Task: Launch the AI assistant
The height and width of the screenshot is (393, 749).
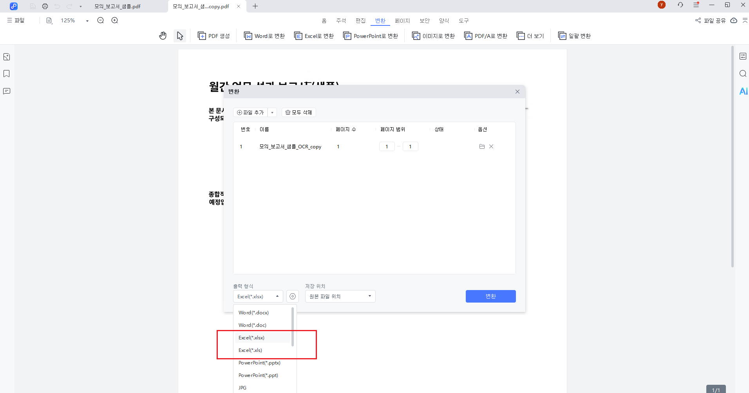Action: click(743, 91)
